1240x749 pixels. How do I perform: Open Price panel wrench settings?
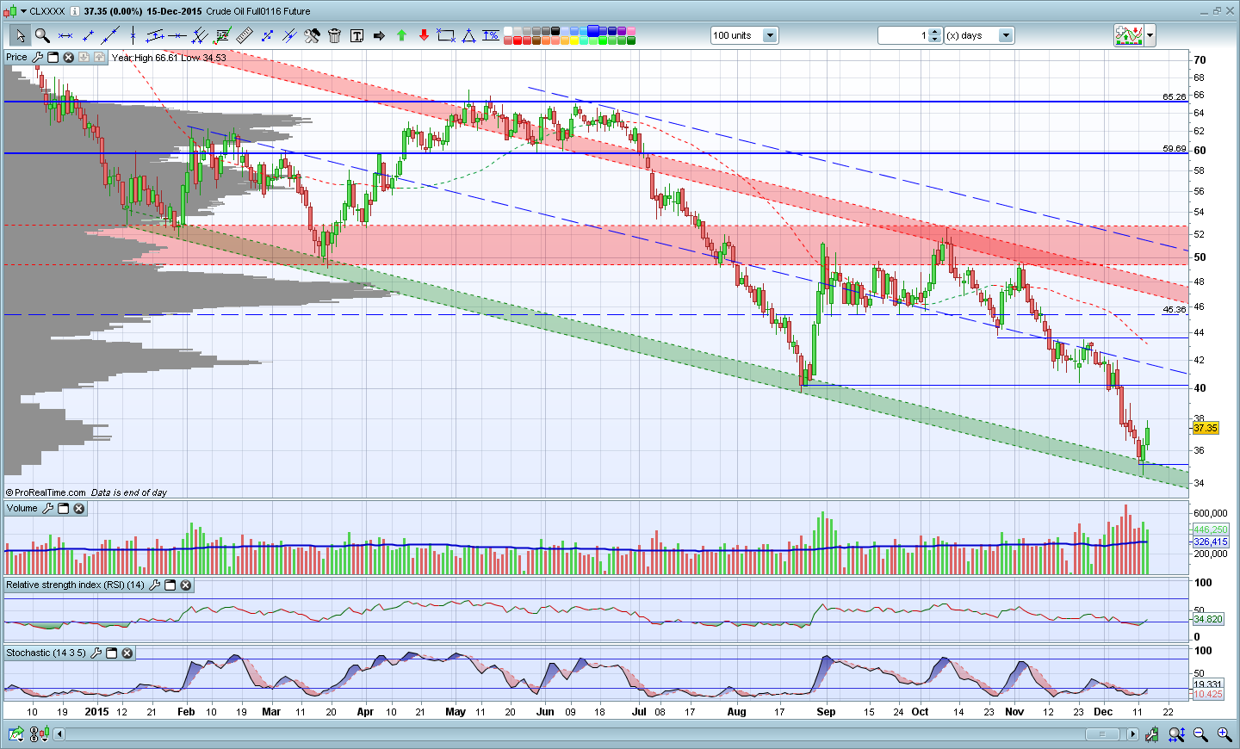[x=37, y=57]
